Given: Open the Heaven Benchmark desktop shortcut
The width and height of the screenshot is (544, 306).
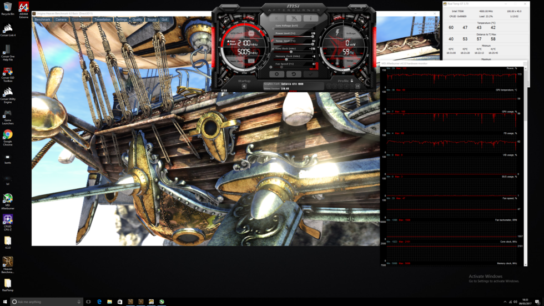Looking at the screenshot, I should [8, 265].
